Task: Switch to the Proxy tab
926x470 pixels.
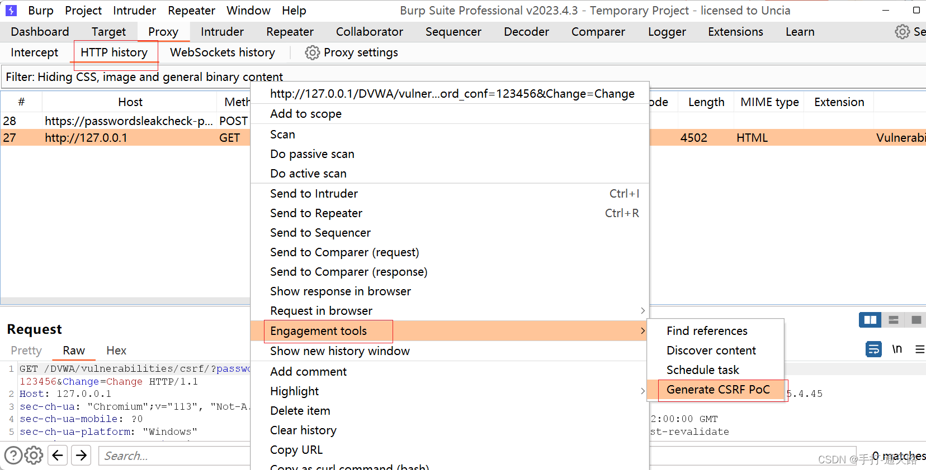Action: 163,32
